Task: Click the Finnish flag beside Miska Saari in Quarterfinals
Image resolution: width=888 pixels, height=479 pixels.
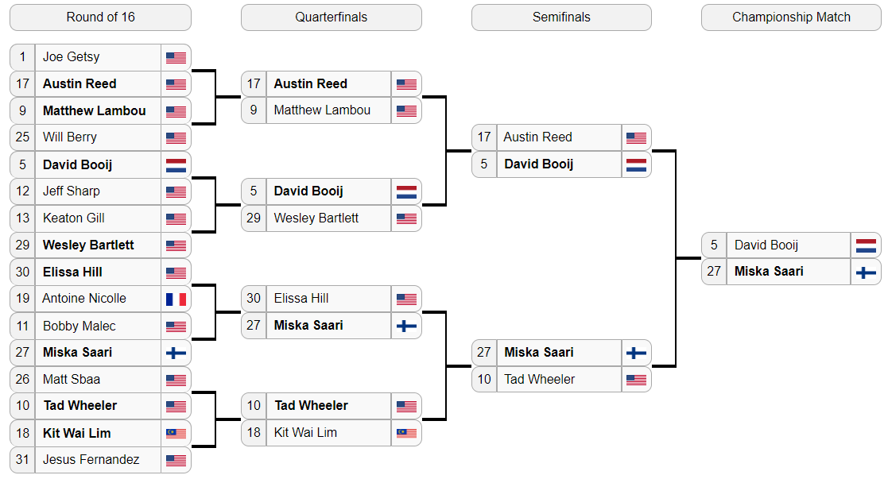Action: 406,326
